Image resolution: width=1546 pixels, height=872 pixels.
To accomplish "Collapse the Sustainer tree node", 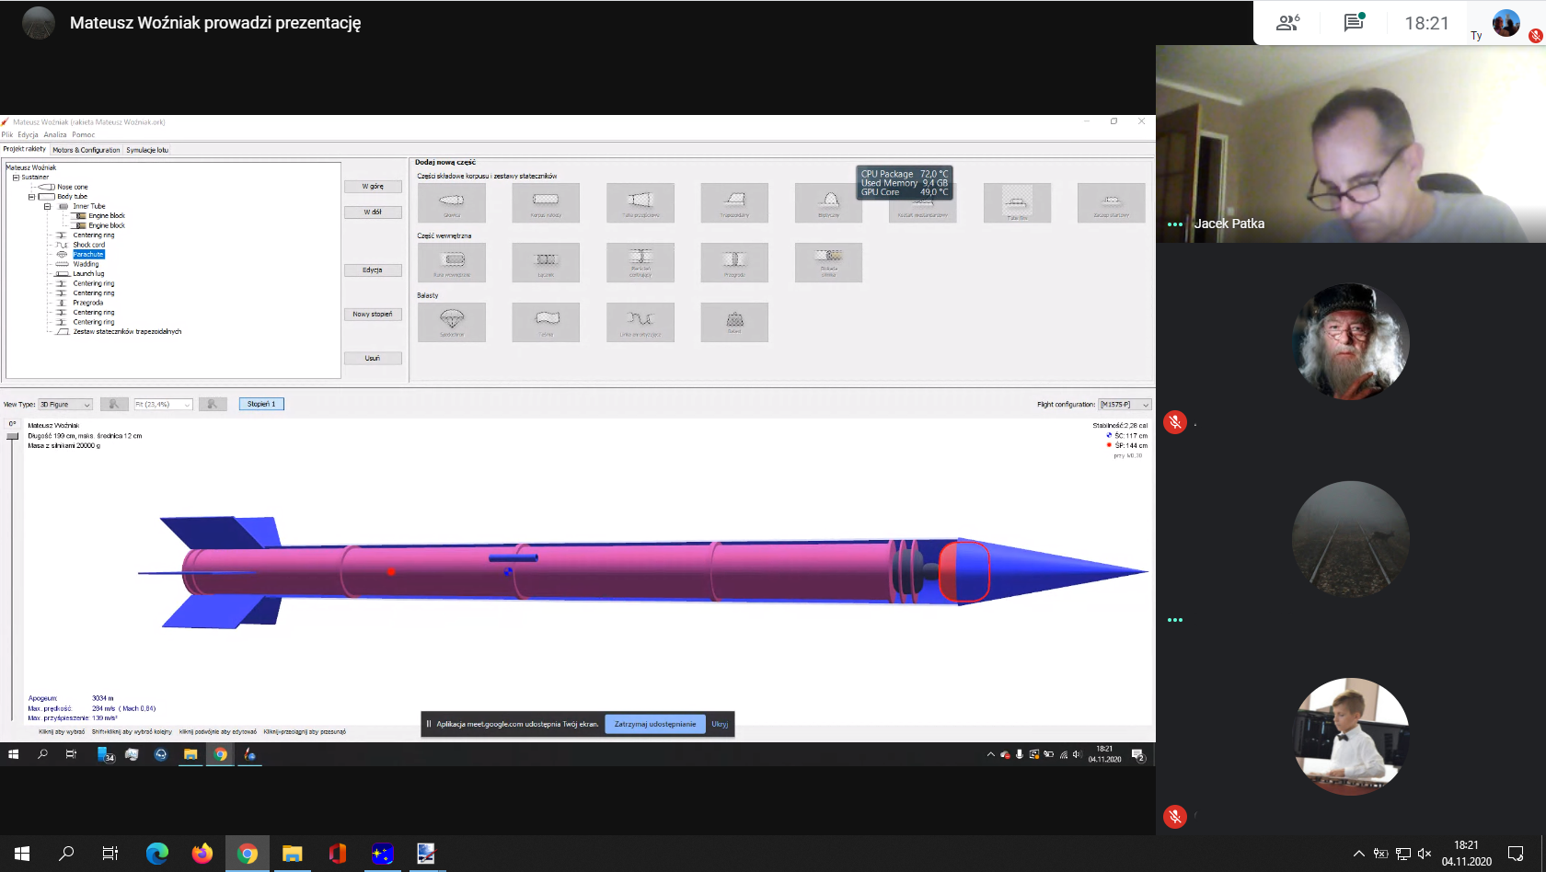I will click(x=16, y=178).
